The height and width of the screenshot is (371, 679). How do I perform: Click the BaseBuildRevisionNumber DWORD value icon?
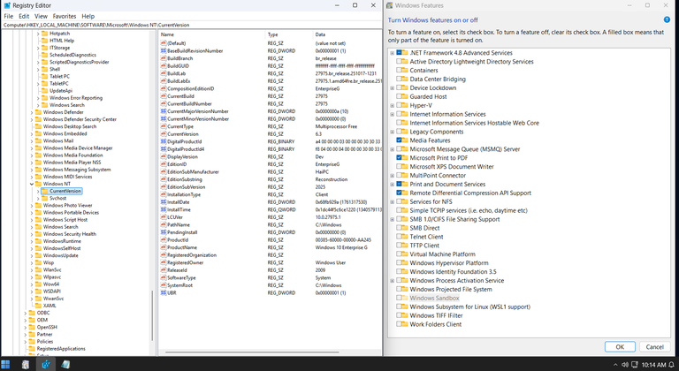[x=164, y=50]
